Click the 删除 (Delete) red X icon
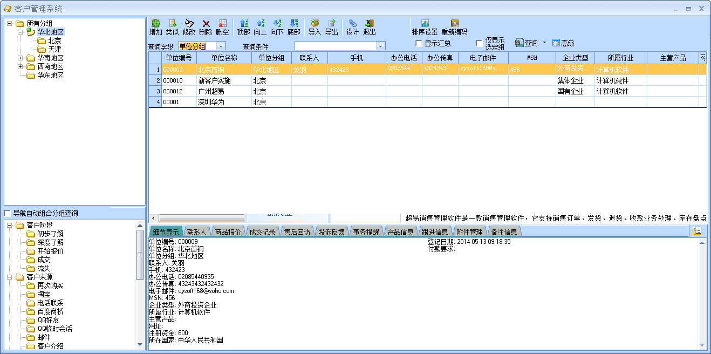711x354 pixels. pos(206,24)
